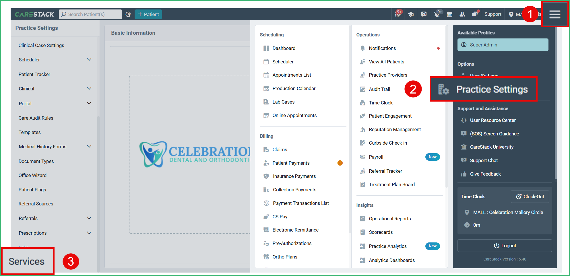Select Audit Trail under Operations
This screenshot has height=276, width=570.
pos(379,89)
